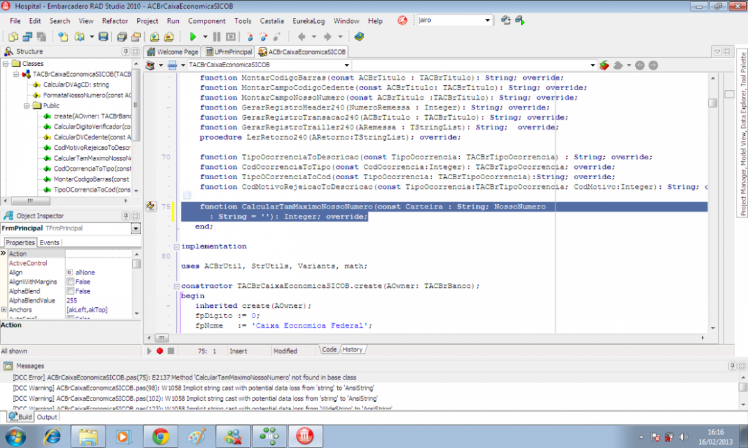Screen dimensions: 748x448
Task: Switch to the Events tab in Object Inspector
Action: [49, 243]
